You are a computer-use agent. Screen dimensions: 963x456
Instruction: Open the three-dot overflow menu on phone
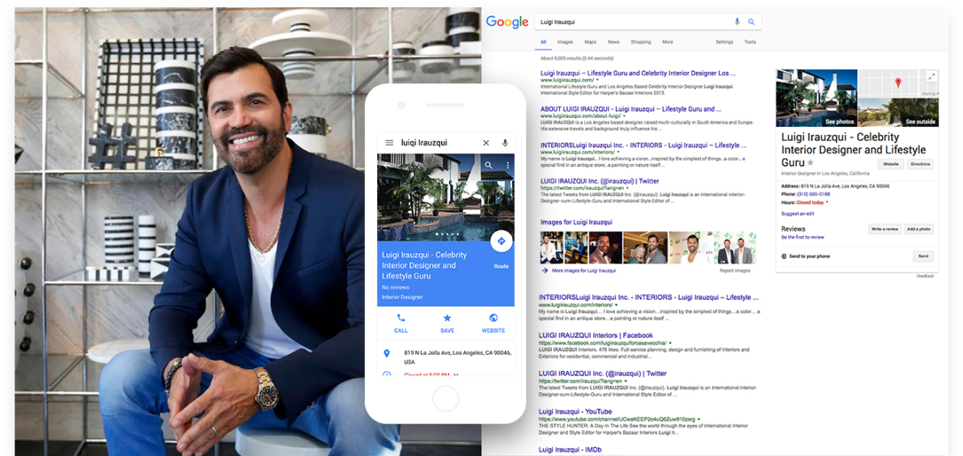pyautogui.click(x=507, y=165)
